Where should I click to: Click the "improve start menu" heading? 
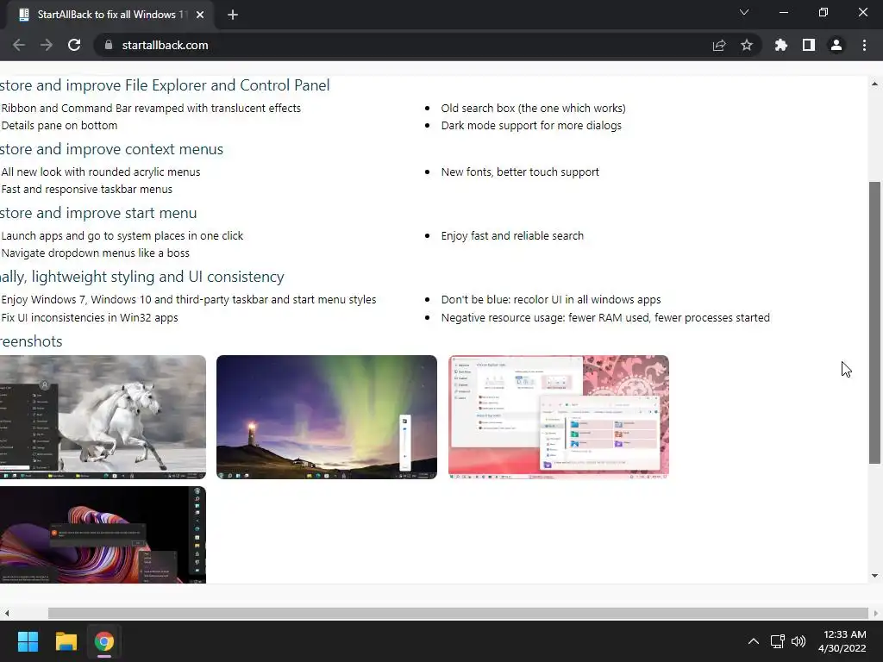pyautogui.click(x=98, y=213)
